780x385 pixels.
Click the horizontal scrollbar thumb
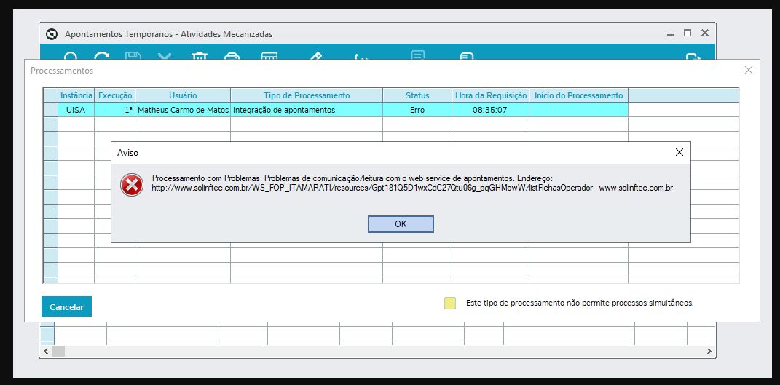59,352
